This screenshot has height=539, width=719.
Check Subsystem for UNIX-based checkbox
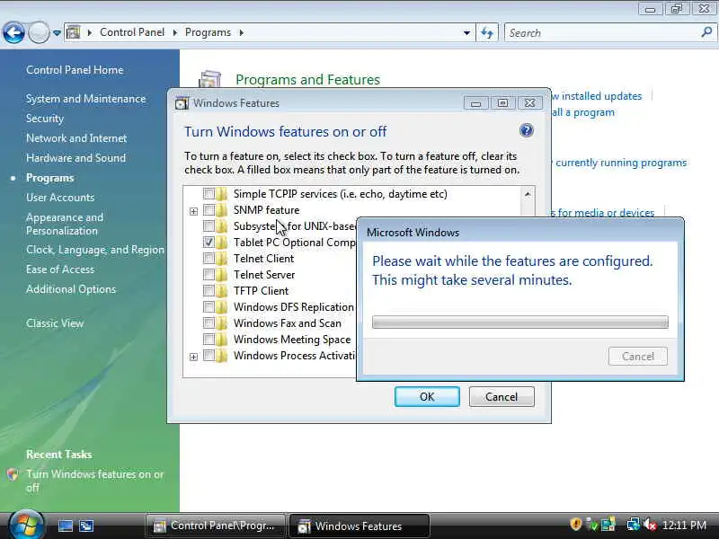coord(209,226)
